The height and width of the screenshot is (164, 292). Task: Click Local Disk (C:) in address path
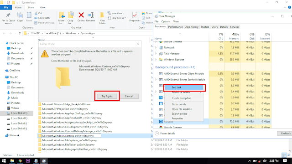tap(52, 33)
